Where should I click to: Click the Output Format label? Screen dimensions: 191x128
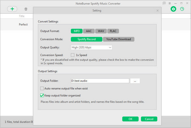tap(50, 31)
